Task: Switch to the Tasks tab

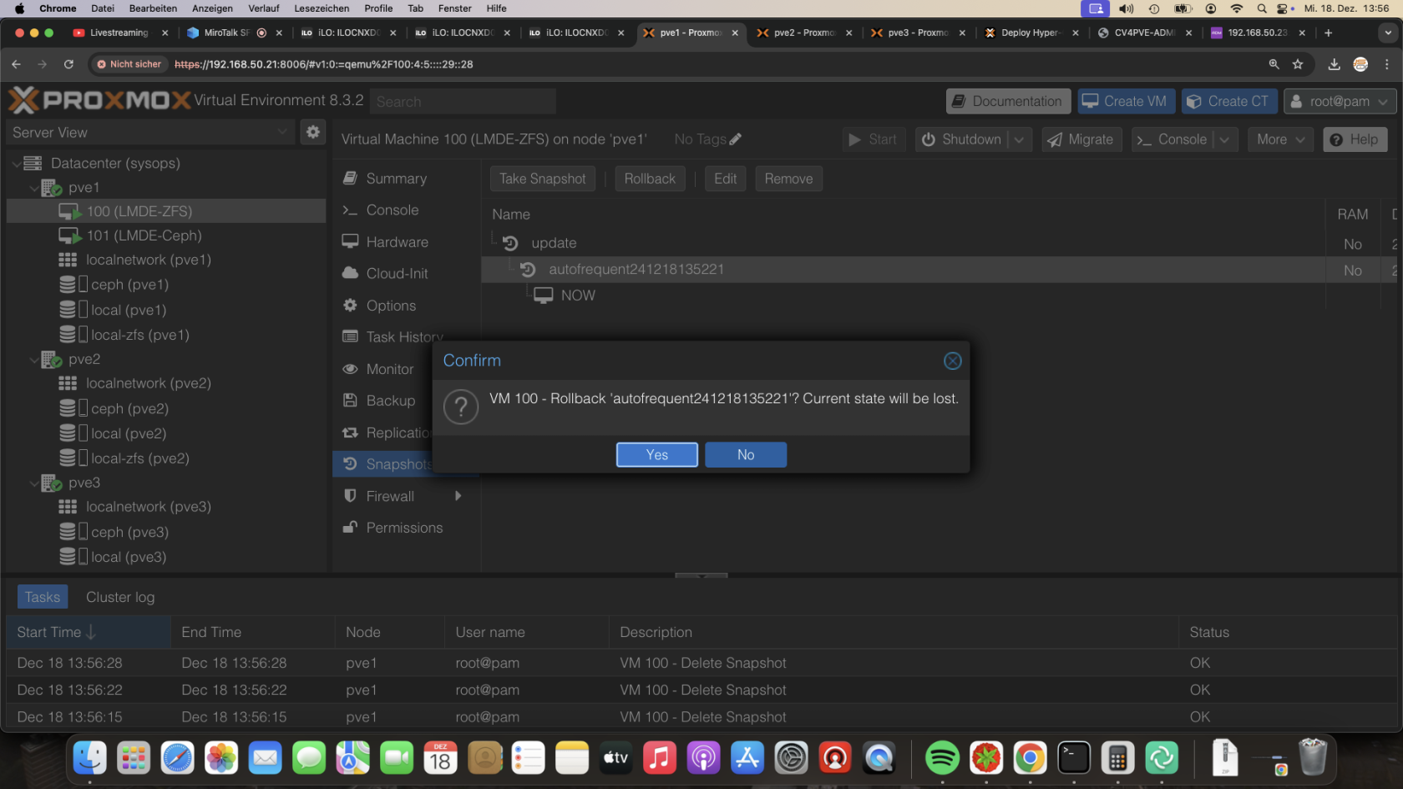Action: [43, 597]
